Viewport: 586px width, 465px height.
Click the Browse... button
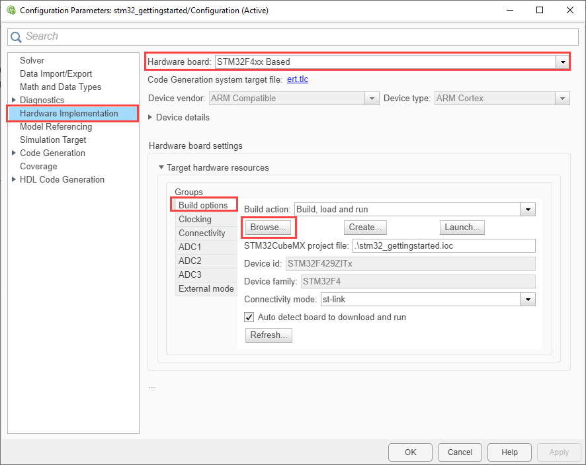[269, 228]
